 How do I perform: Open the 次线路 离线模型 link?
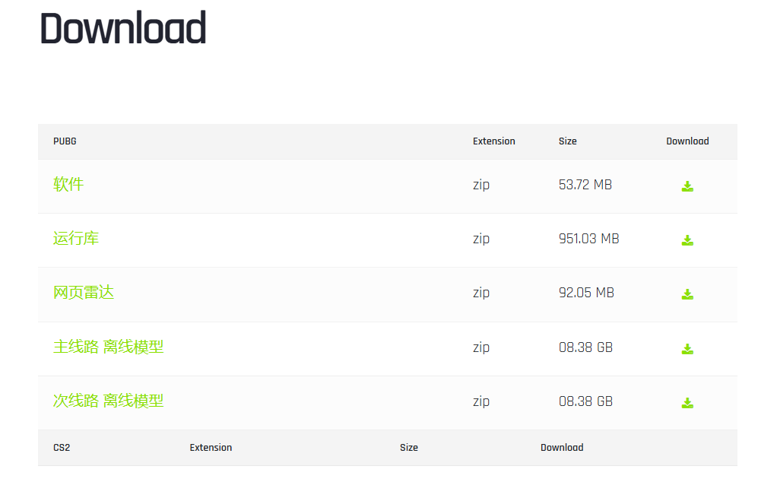pyautogui.click(x=108, y=401)
